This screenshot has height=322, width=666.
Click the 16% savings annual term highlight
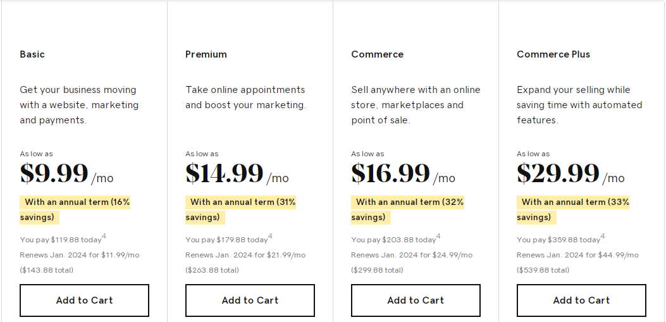pos(75,203)
